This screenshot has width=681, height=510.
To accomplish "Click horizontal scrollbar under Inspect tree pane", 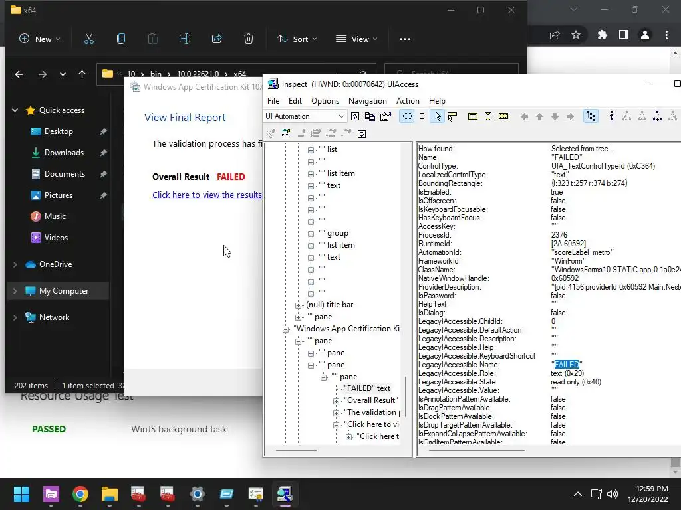I will point(296,450).
